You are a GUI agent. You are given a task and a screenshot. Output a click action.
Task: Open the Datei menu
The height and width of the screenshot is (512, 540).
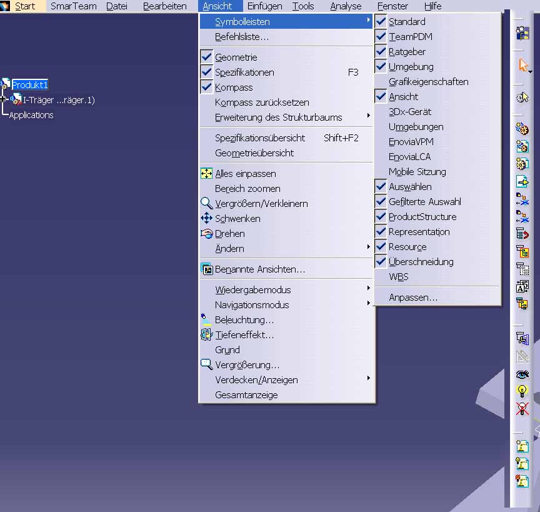click(x=117, y=6)
